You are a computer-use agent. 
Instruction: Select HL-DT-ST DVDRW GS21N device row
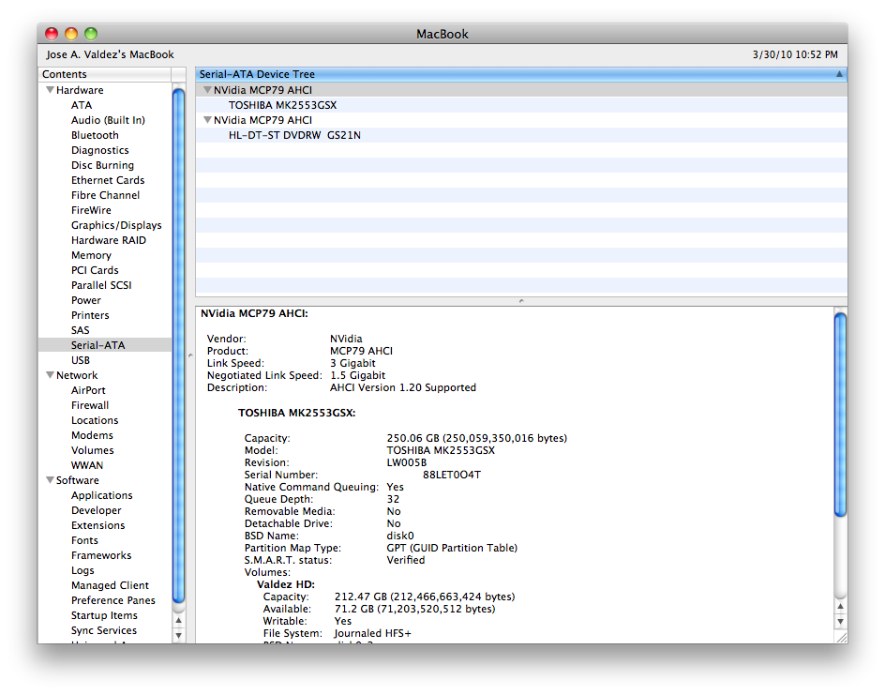[x=521, y=135]
